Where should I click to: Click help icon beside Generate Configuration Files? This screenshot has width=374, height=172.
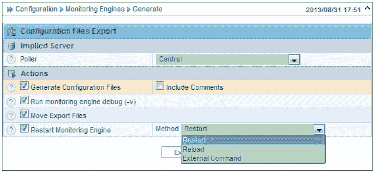coord(12,87)
